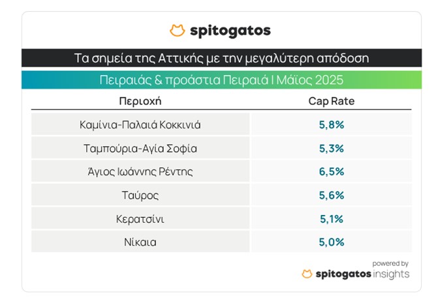Viewport: 436px width, 305px height.
Task: Click the orange cat icon at the top
Action: 177,31
